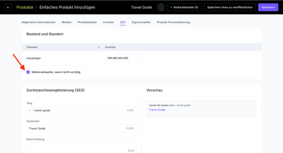The height and width of the screenshot is (153, 283).
Task: Open the Produkte breadcrumb link
Action: point(25,8)
